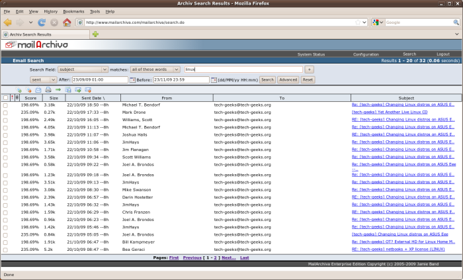Go to Next results page link
The height and width of the screenshot is (280, 463).
[x=229, y=257]
